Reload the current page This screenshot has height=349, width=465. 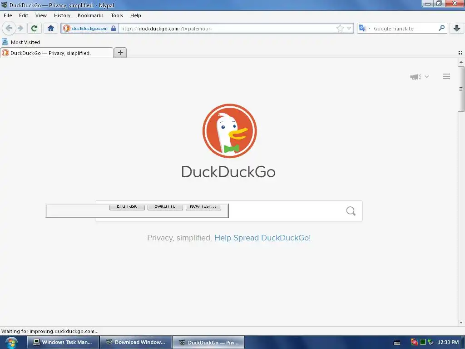tap(34, 29)
